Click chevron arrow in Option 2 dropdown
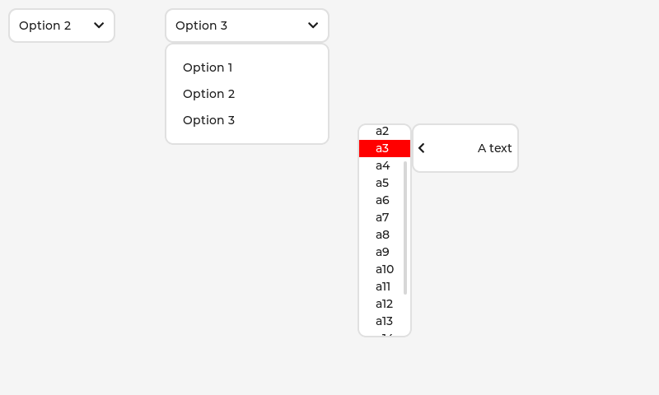Image resolution: width=659 pixels, height=395 pixels. [99, 26]
